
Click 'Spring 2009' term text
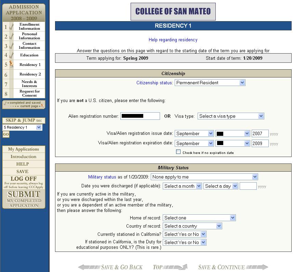[x=136, y=58]
